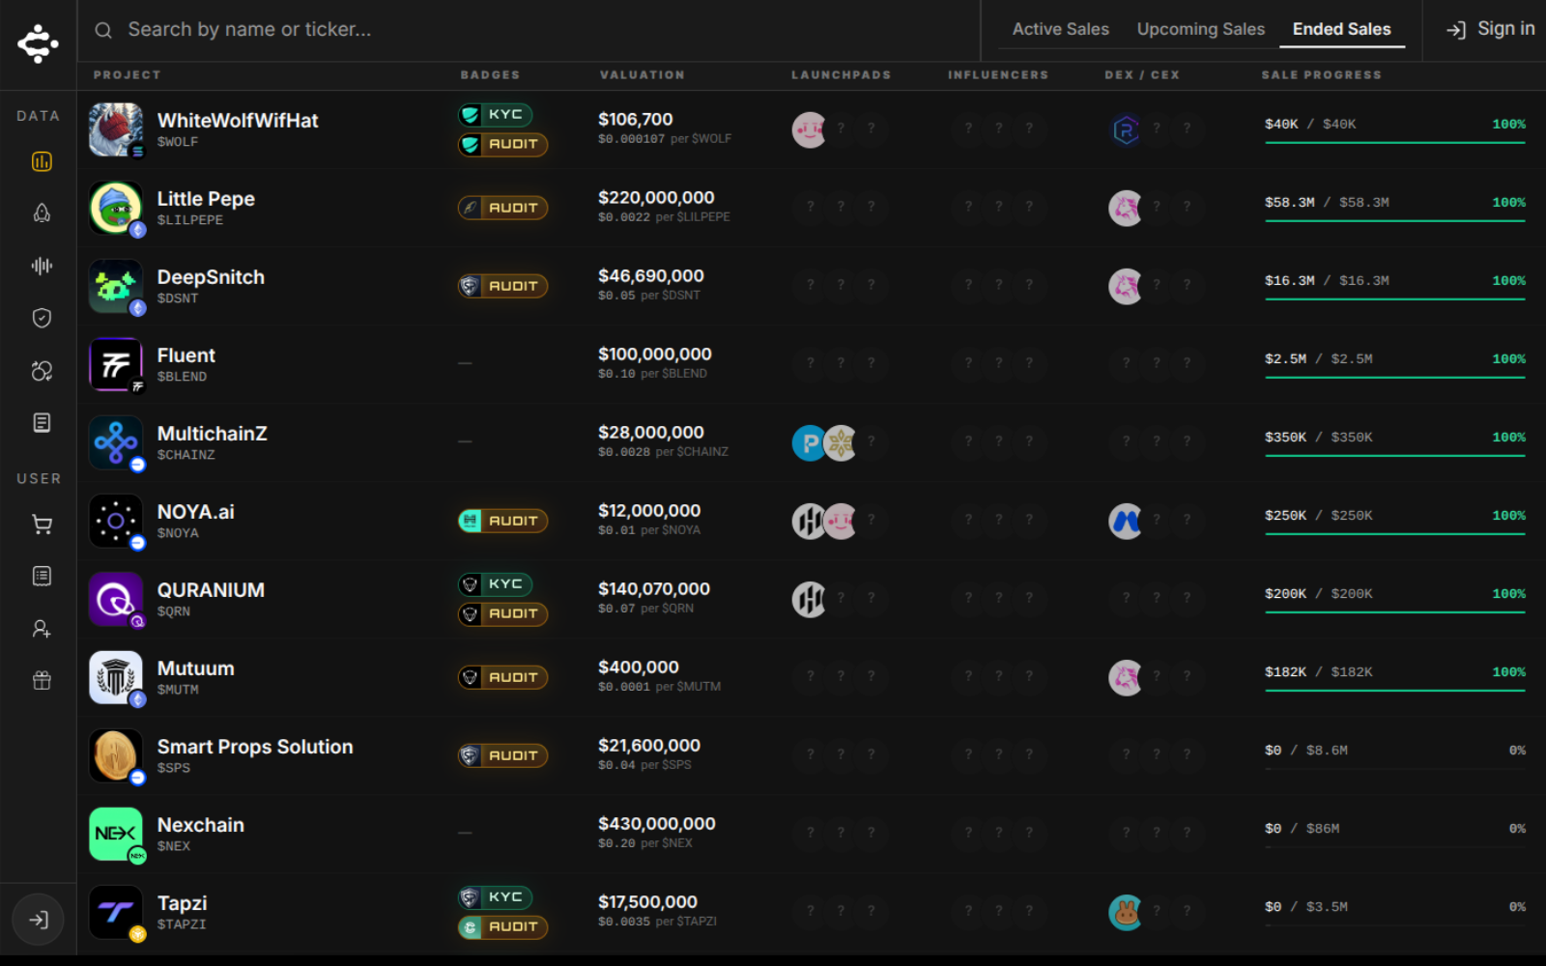Click the MultichainZ project logo
1546x966 pixels.
(116, 442)
